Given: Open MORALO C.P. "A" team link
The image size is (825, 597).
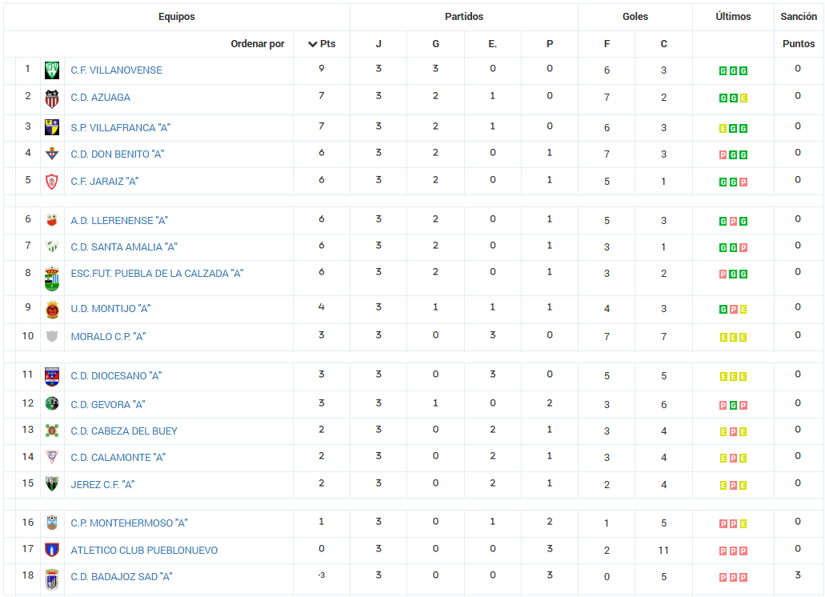Looking at the screenshot, I should (108, 337).
